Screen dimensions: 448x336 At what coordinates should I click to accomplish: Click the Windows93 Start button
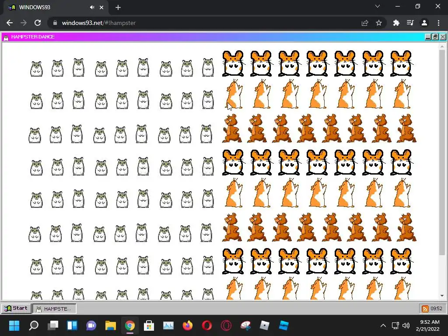click(16, 308)
